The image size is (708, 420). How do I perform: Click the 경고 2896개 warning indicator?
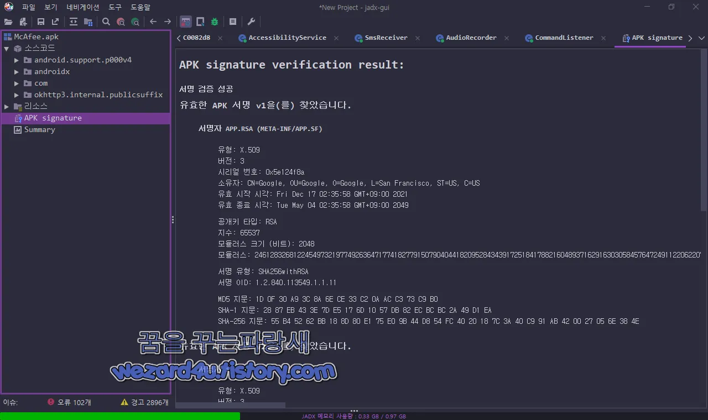[x=144, y=402]
